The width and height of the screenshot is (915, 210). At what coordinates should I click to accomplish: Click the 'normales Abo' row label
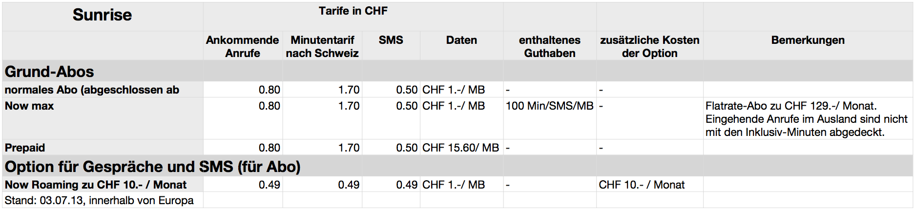point(92,90)
